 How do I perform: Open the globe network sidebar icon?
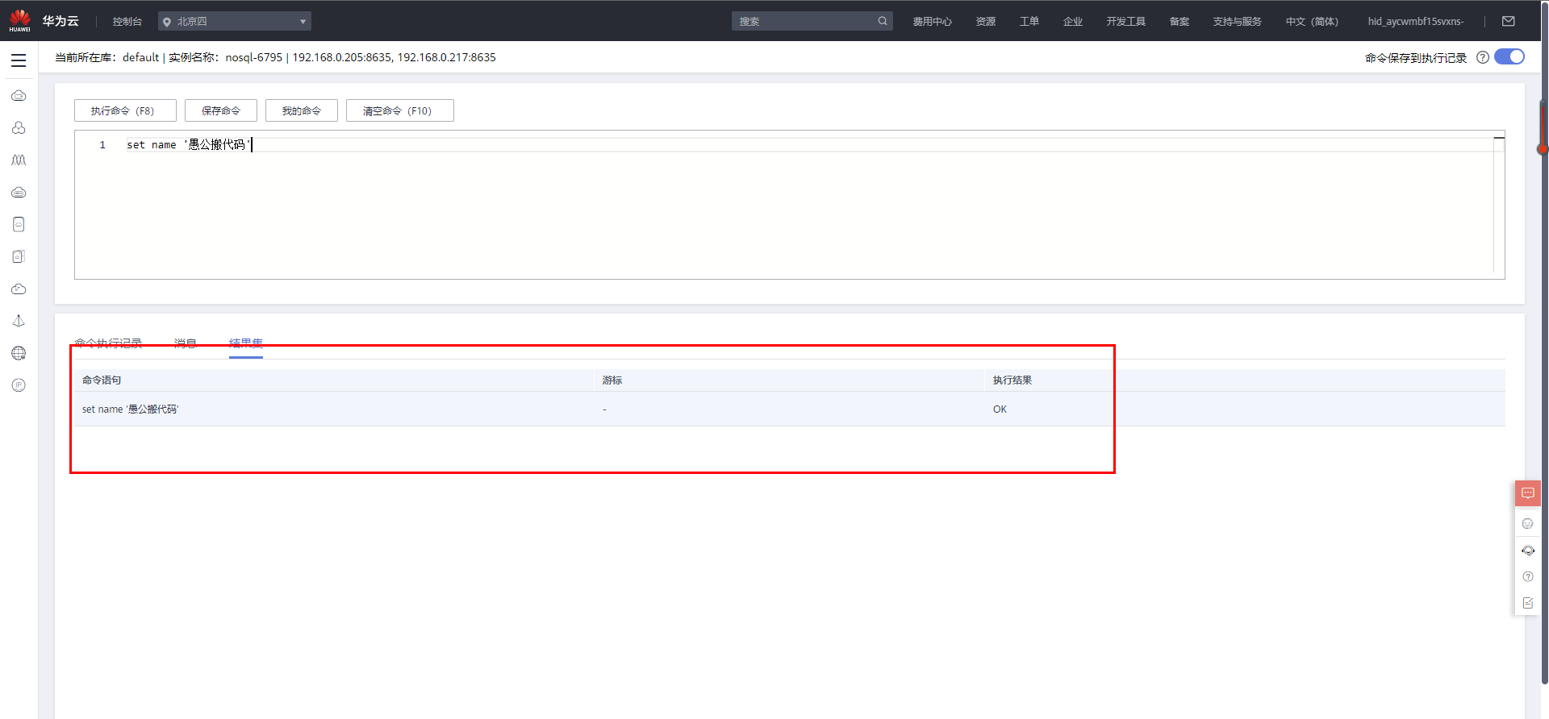19,353
